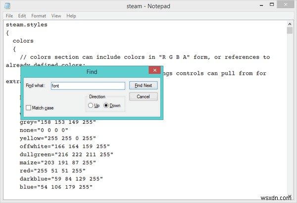Click the red="255 51 51 255" line
Image resolution: width=297 pixels, height=203 pixels.
[52, 171]
